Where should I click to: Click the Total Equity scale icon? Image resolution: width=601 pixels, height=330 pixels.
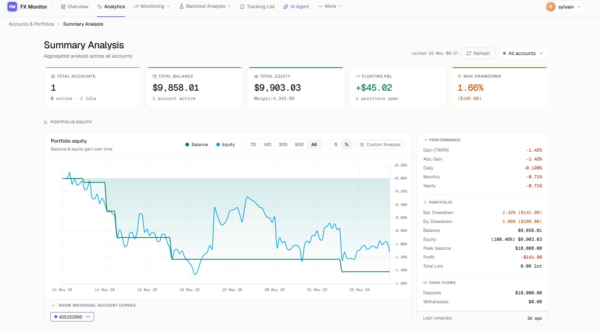point(256,76)
